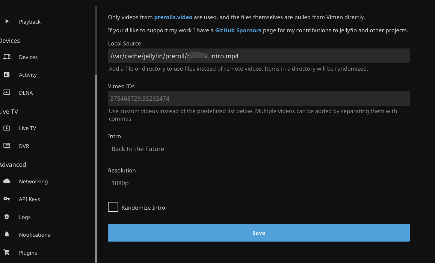Image resolution: width=435 pixels, height=263 pixels.
Task: Focus the Vimeo IDs input field
Action: (x=258, y=99)
